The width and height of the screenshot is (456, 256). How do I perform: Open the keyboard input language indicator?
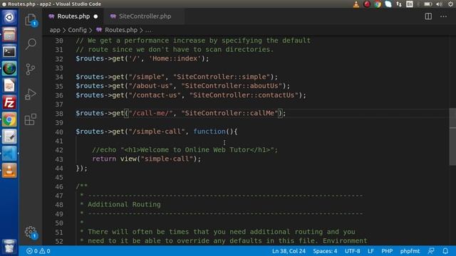[410, 4]
